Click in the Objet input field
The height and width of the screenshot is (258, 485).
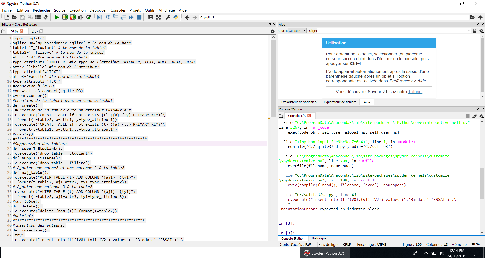392,31
